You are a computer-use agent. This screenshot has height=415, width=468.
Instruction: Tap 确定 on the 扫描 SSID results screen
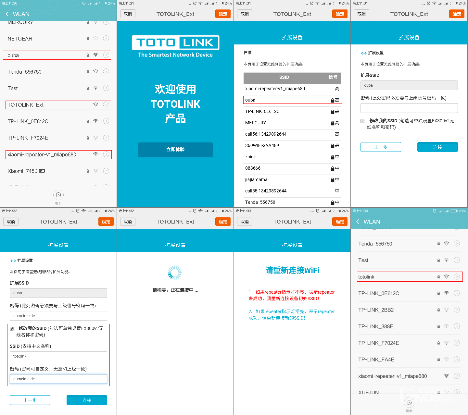point(340,14)
